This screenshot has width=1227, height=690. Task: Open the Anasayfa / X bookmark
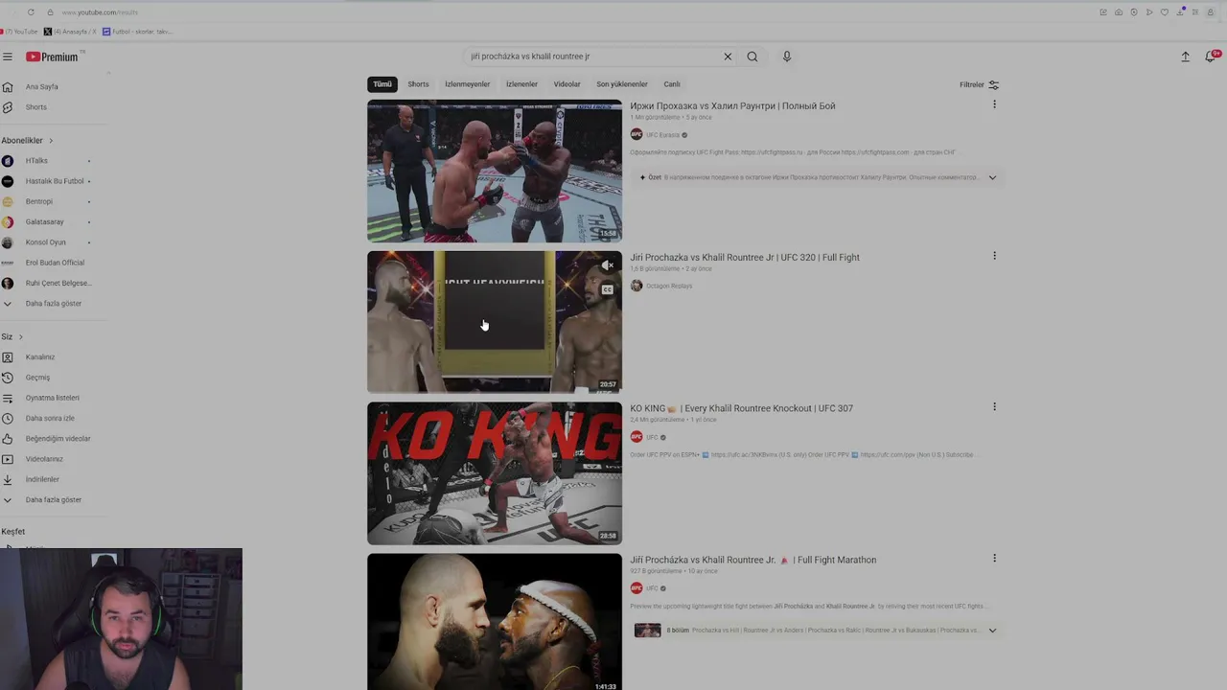point(71,32)
